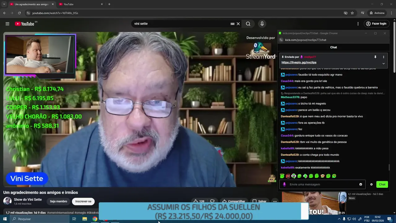Close the 'Um agradecimento aos amigos' tab

coord(53,4)
